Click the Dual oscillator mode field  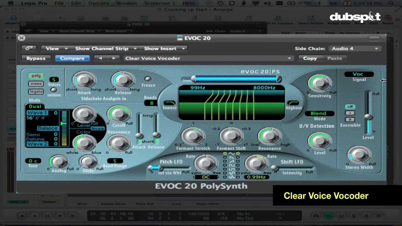(x=35, y=106)
